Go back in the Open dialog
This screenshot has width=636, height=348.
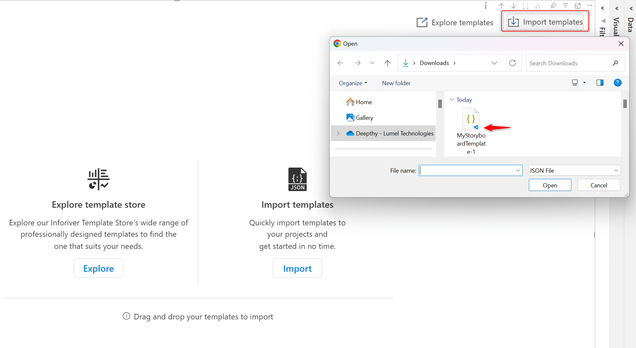pyautogui.click(x=340, y=63)
